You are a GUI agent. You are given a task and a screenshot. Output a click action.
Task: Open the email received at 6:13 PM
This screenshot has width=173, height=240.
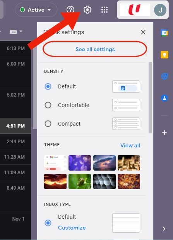[x=15, y=48]
